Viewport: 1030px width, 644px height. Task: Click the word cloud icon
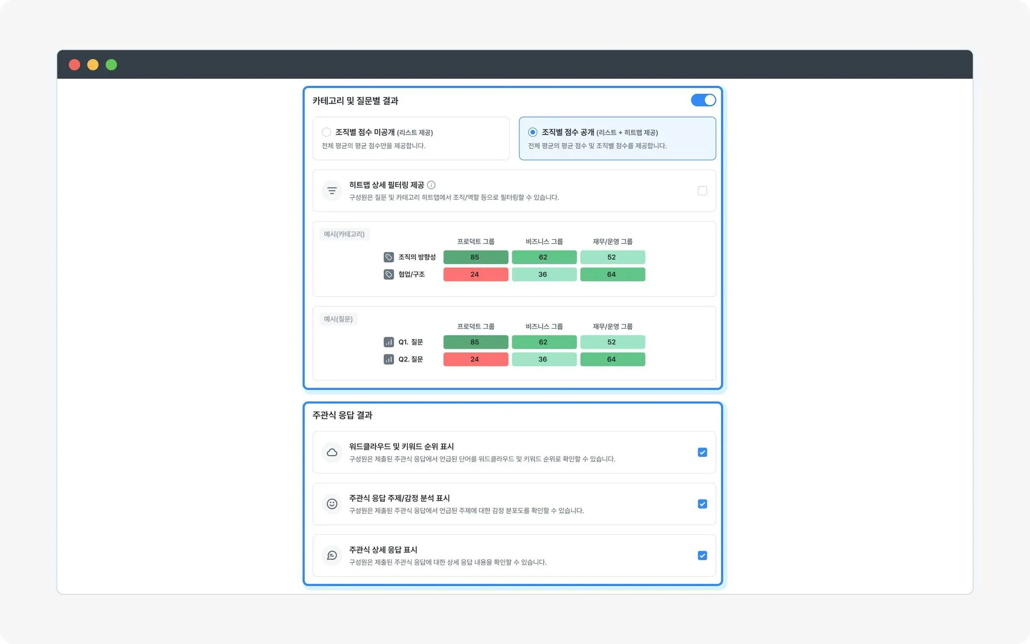pos(332,452)
